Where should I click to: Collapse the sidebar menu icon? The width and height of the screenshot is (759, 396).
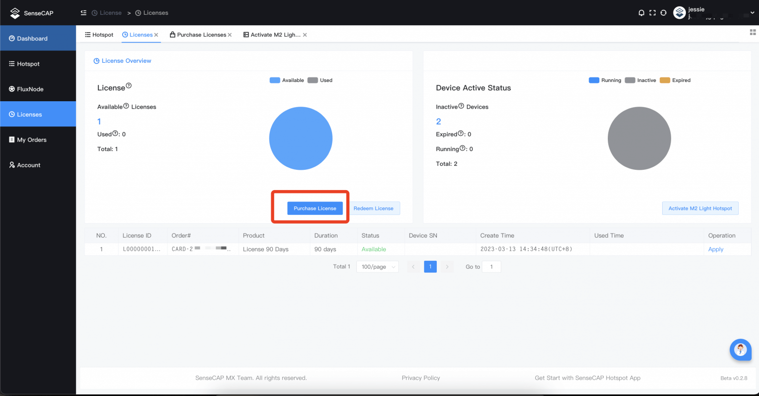click(84, 13)
